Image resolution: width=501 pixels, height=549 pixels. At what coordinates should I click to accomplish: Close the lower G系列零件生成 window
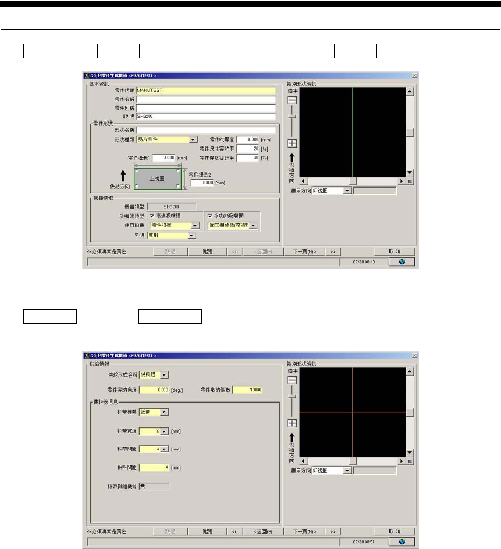click(414, 356)
